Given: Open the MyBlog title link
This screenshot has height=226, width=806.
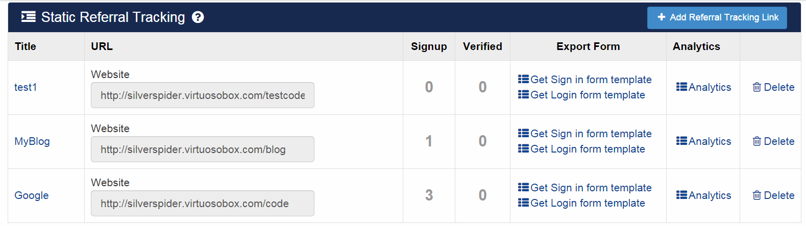Looking at the screenshot, I should 32,141.
